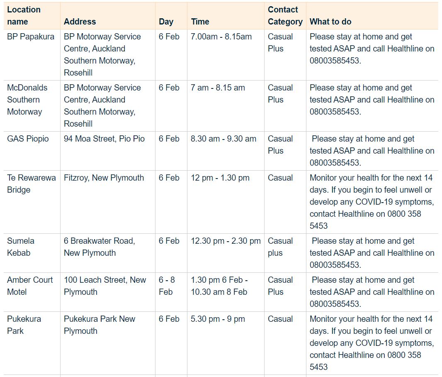Click the "Time" column header
This screenshot has height=377, width=442.
tap(200, 22)
